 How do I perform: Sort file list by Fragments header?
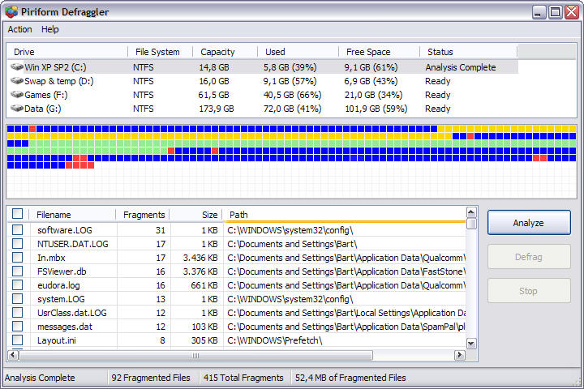[x=143, y=215]
